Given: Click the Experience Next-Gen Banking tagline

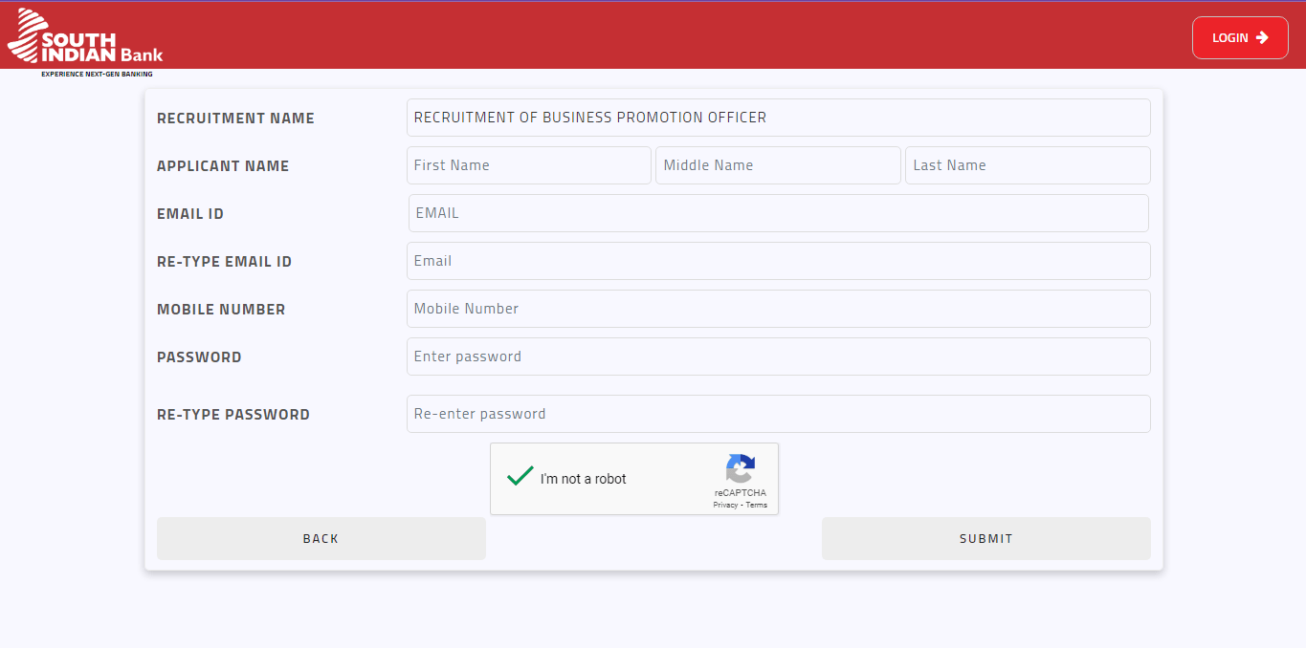Looking at the screenshot, I should 97,74.
